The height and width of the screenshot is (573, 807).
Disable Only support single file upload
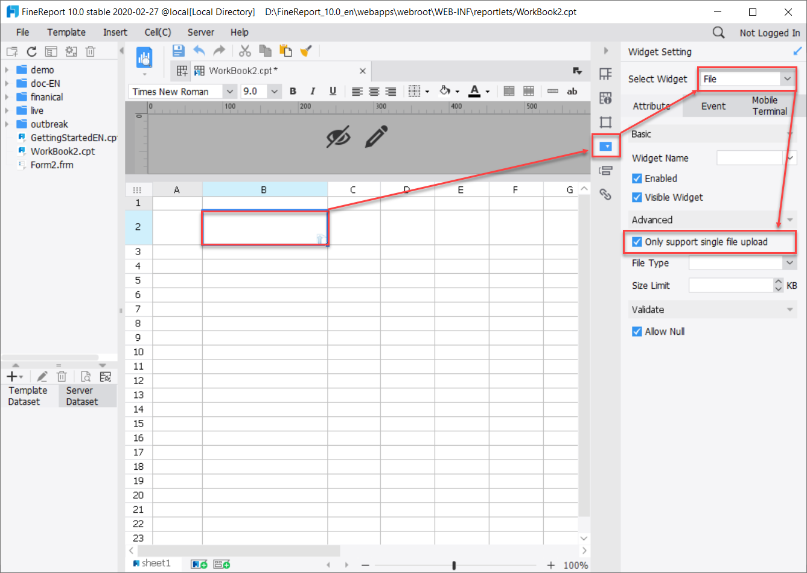636,242
